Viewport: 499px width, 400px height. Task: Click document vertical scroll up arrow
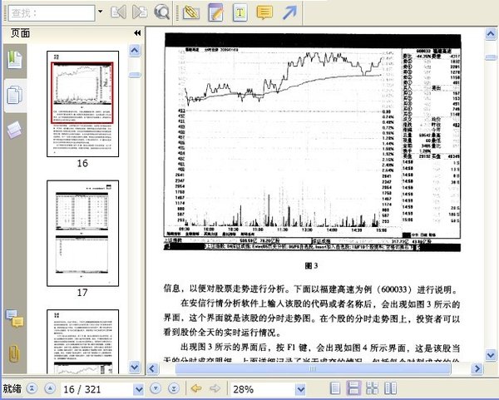[491, 34]
